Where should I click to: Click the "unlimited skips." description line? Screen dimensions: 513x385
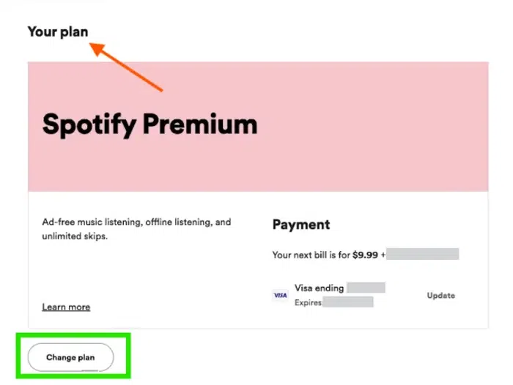pos(75,236)
